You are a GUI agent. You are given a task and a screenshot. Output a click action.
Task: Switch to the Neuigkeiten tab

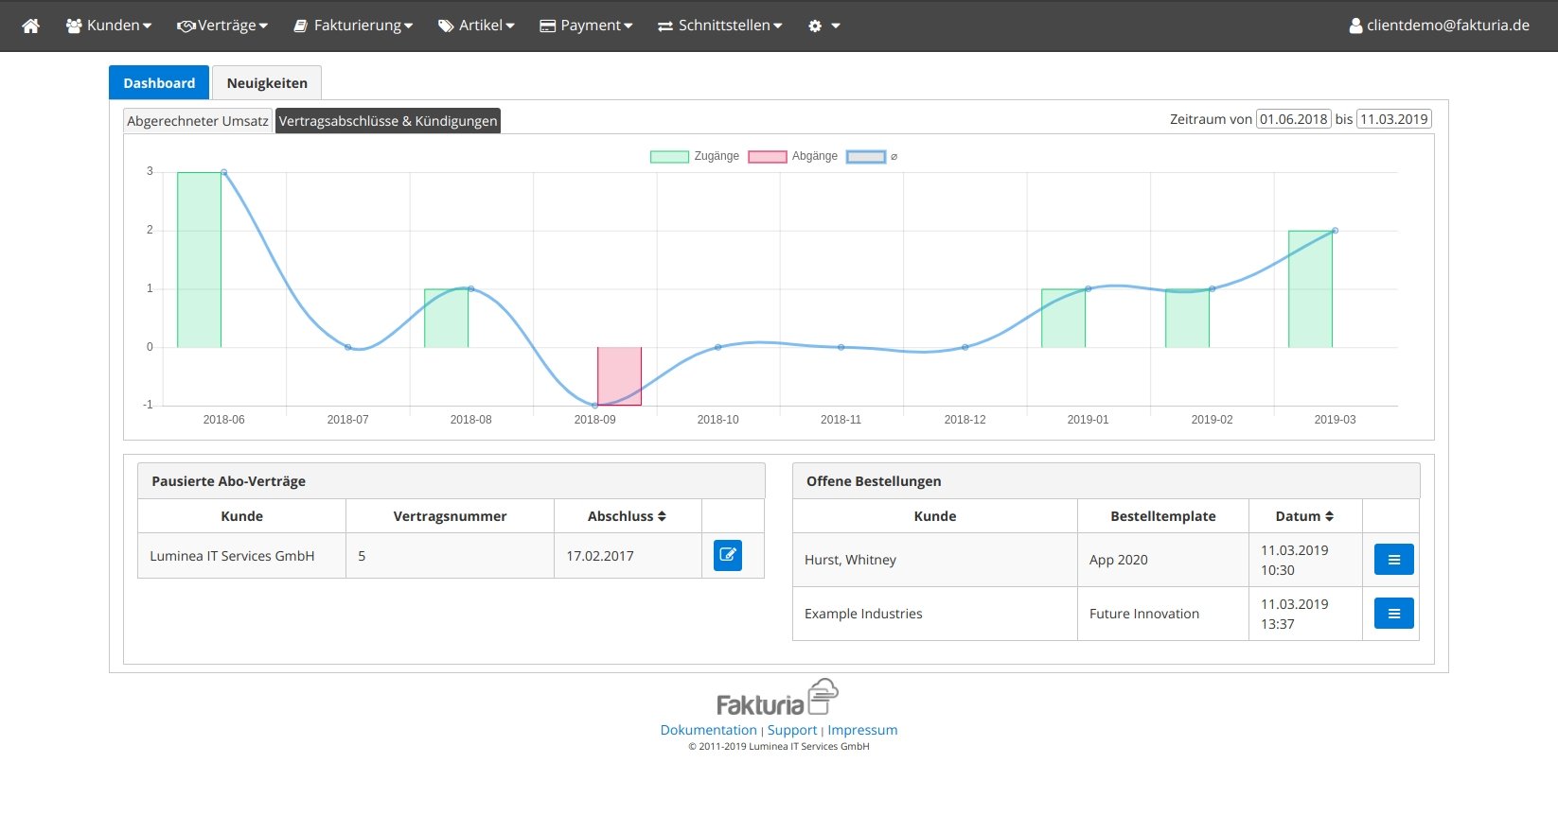pyautogui.click(x=267, y=83)
